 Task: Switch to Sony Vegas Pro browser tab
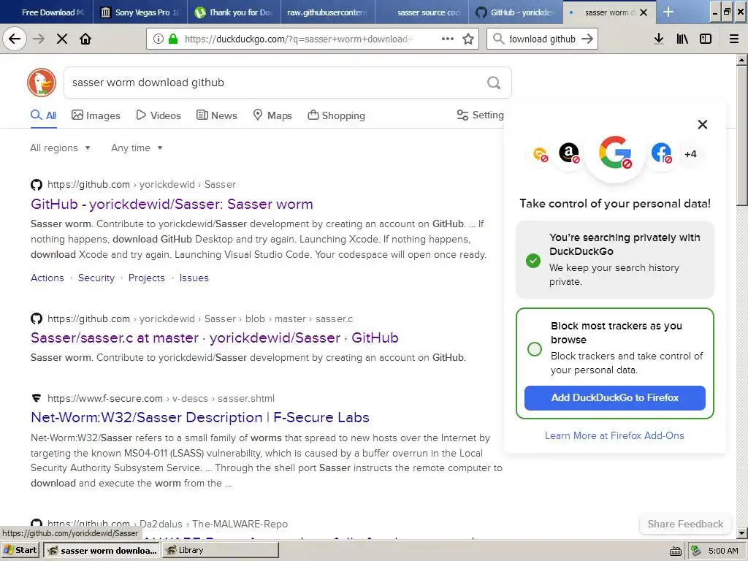140,12
